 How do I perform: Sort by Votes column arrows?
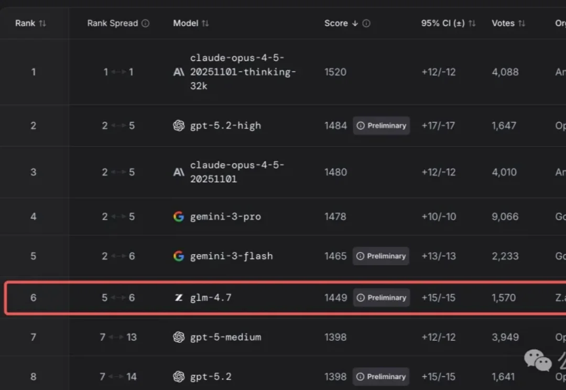tap(521, 23)
